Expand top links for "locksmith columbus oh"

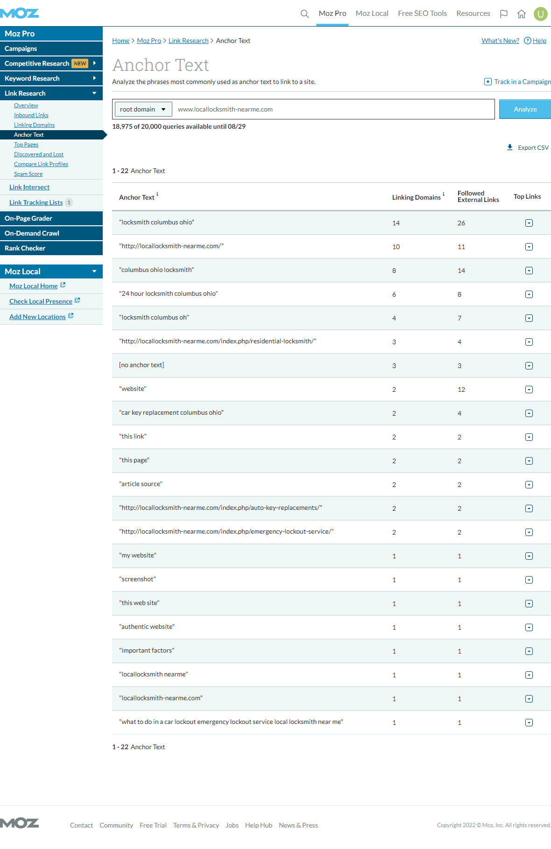coord(529,318)
